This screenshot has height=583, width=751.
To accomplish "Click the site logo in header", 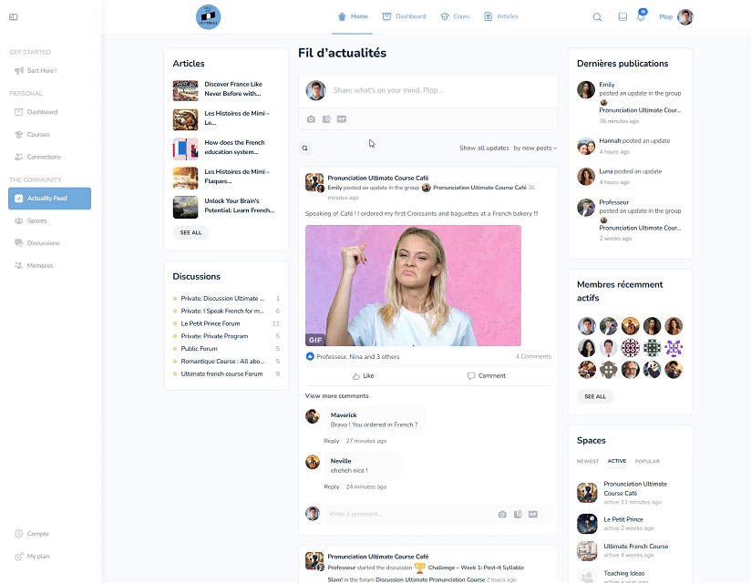I will point(209,16).
